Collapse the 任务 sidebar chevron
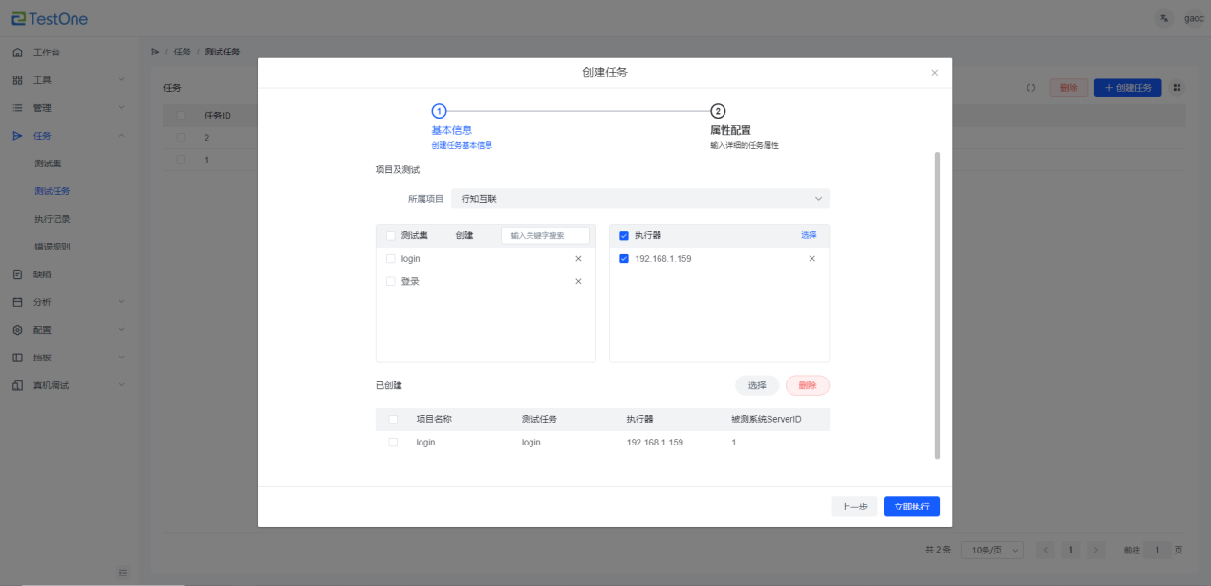This screenshot has width=1211, height=586. [x=121, y=136]
